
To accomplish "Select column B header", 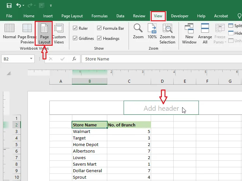I will click(90, 81).
